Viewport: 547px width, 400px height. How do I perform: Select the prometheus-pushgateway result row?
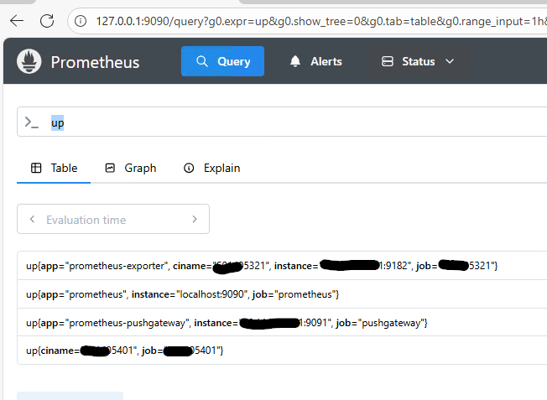point(282,323)
